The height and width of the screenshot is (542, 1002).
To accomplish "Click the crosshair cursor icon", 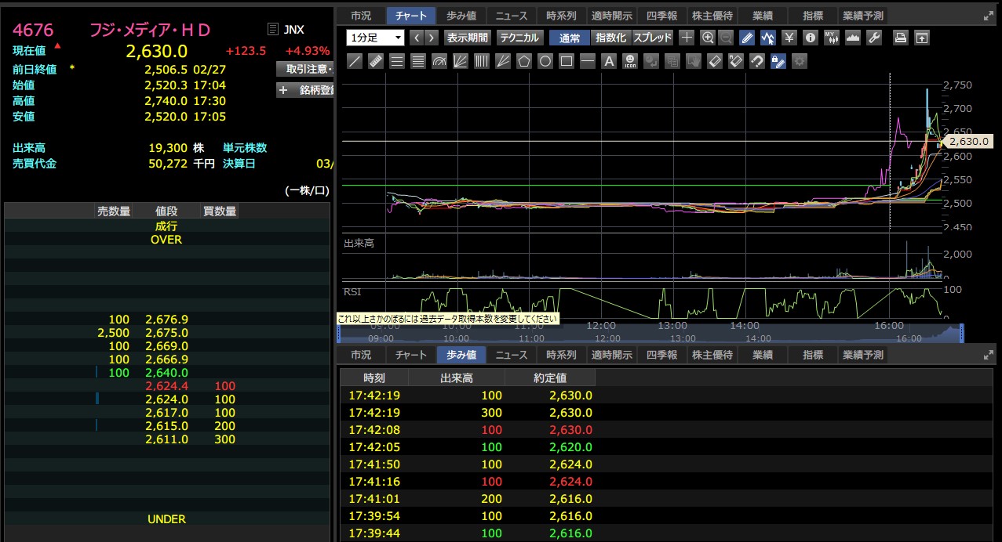I will tap(687, 38).
